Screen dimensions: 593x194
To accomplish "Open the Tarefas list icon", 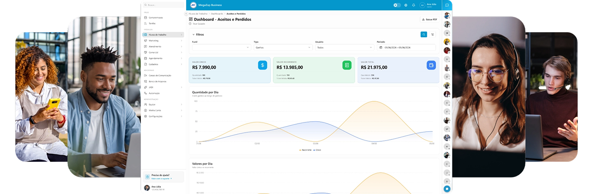I will point(145,23).
